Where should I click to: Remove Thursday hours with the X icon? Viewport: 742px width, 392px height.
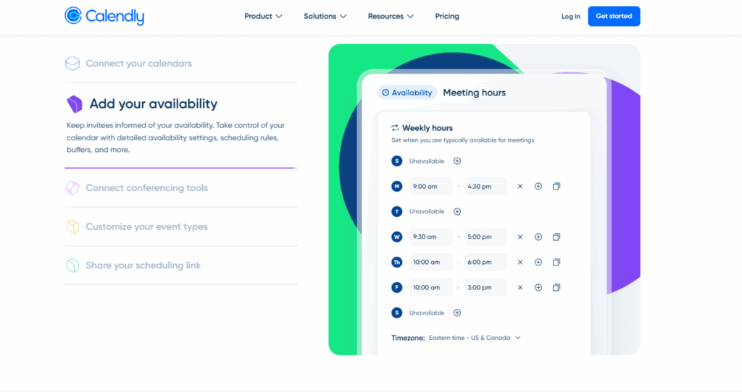pos(520,263)
